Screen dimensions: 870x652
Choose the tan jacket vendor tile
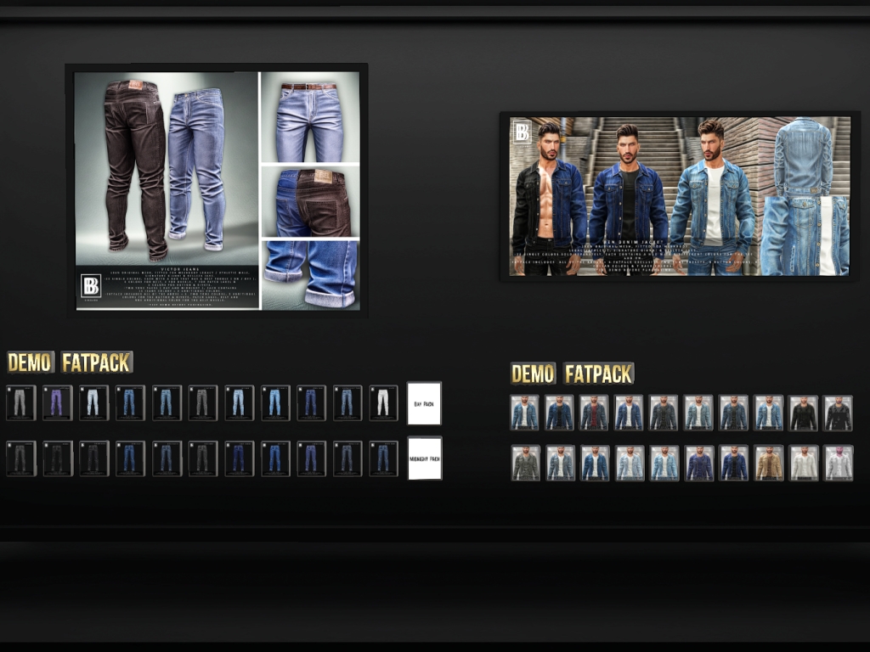point(769,464)
